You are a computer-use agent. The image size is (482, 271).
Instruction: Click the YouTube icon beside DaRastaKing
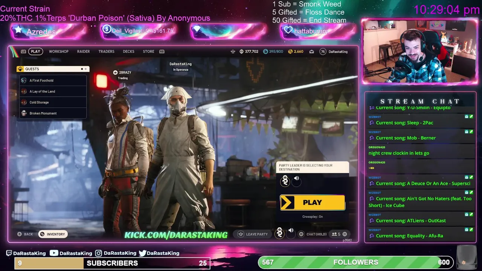point(54,253)
